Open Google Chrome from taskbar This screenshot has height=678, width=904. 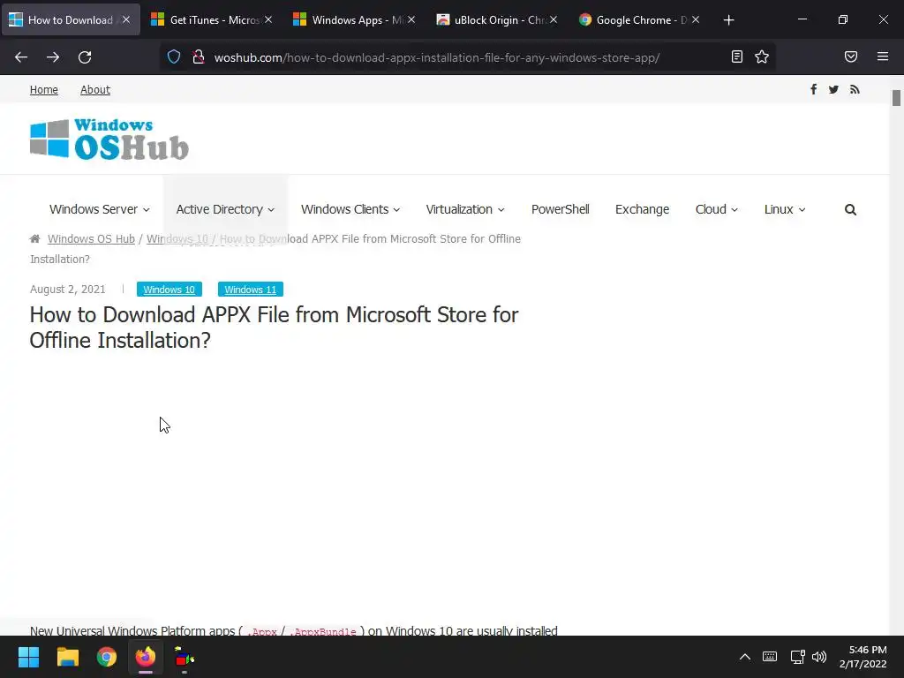107,657
